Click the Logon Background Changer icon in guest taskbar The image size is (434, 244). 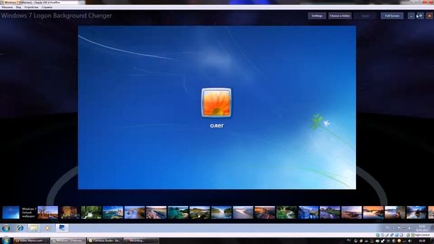(62, 228)
